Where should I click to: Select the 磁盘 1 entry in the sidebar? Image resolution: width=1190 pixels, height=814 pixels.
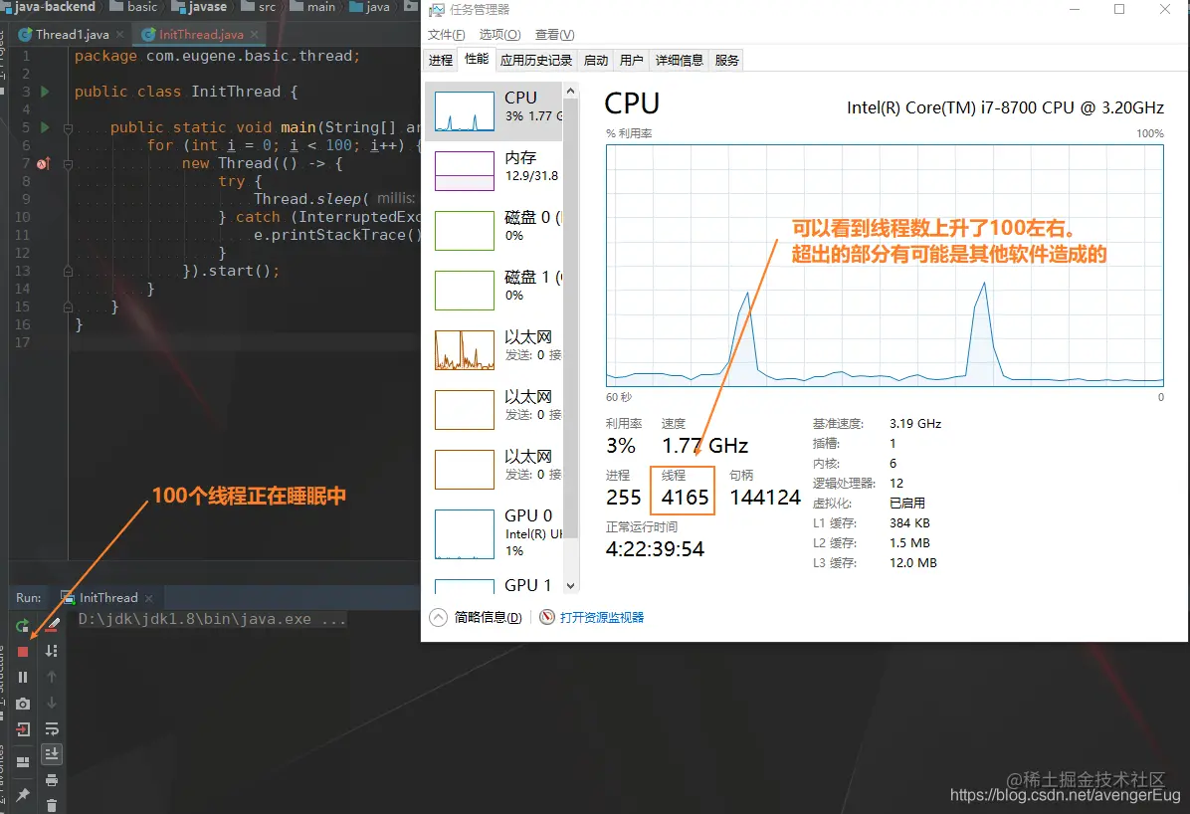coord(494,290)
